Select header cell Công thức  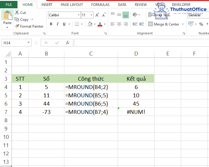pyautogui.click(x=91, y=79)
